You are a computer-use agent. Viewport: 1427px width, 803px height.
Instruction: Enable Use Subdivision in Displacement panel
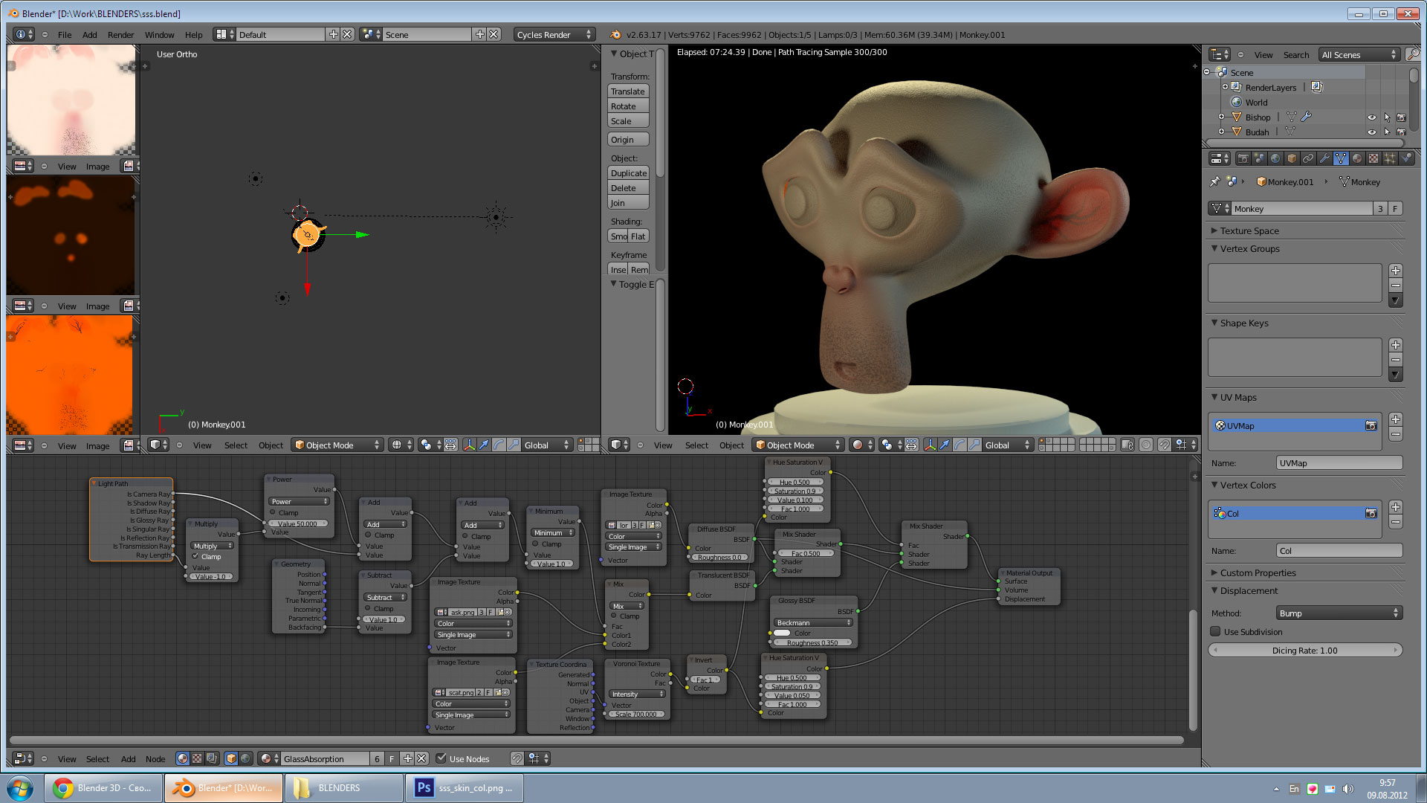pos(1215,631)
